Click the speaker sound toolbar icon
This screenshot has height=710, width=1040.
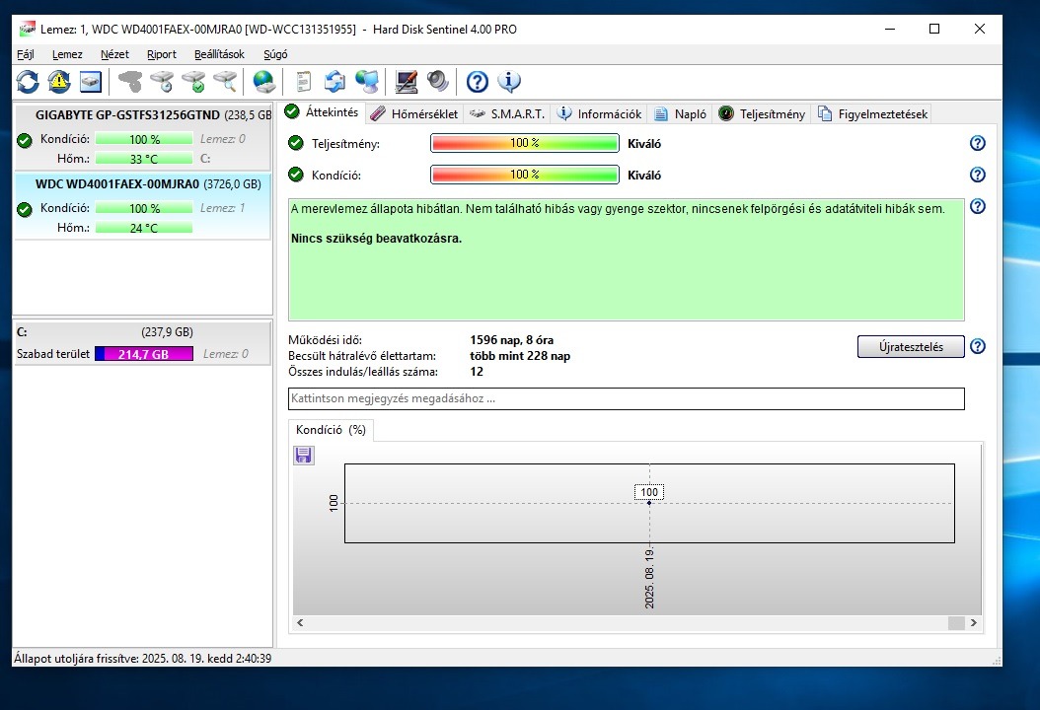point(438,82)
